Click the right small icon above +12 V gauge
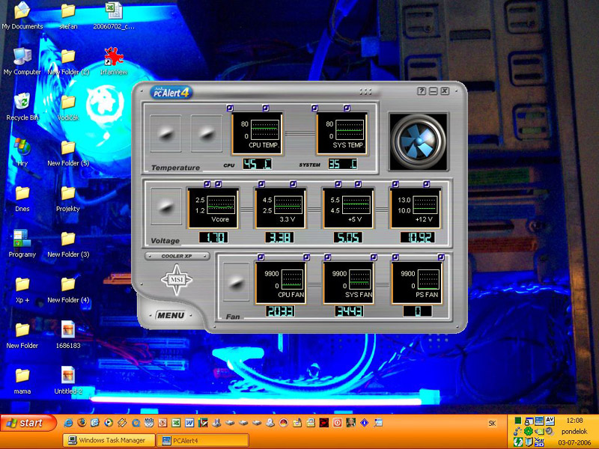Image resolution: width=599 pixels, height=449 pixels. tap(426, 184)
